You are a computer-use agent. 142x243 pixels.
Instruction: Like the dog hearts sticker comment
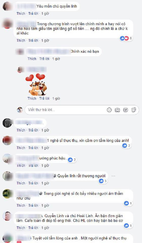click(32, 98)
